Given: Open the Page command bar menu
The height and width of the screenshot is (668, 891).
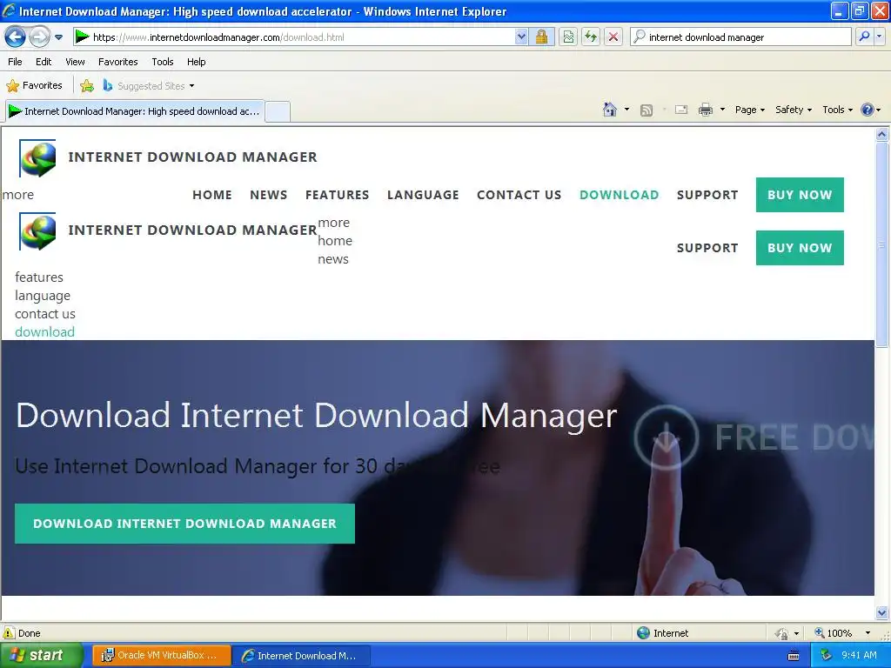Looking at the screenshot, I should coord(749,110).
